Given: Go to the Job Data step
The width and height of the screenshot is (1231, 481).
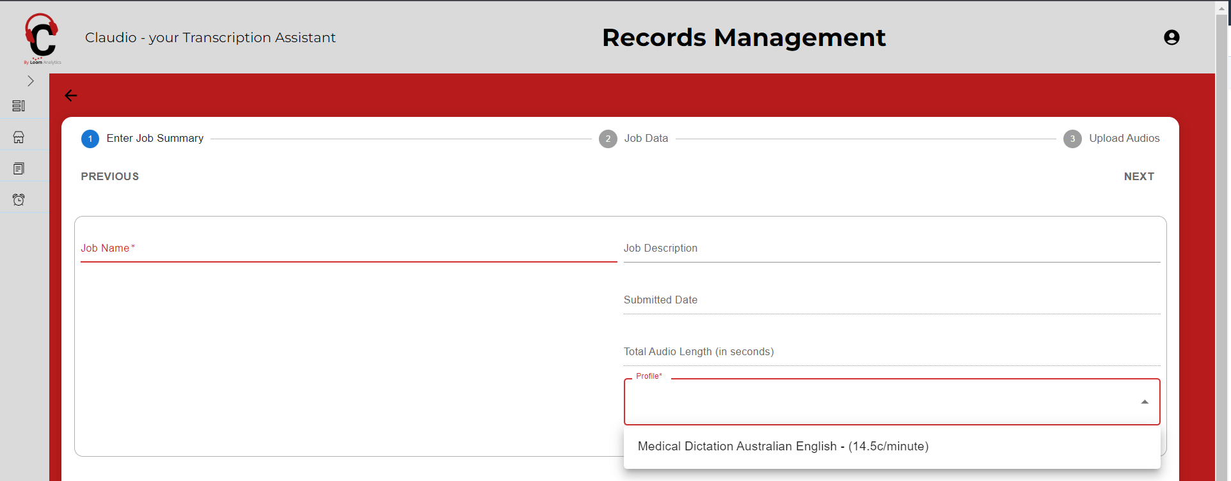Looking at the screenshot, I should pyautogui.click(x=646, y=139).
